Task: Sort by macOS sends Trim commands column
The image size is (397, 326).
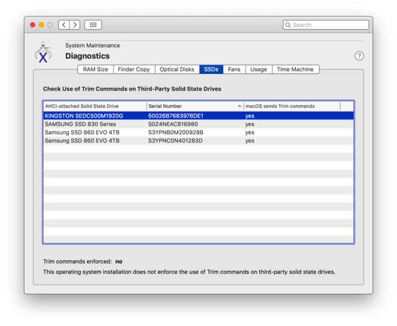Action: click(x=292, y=106)
